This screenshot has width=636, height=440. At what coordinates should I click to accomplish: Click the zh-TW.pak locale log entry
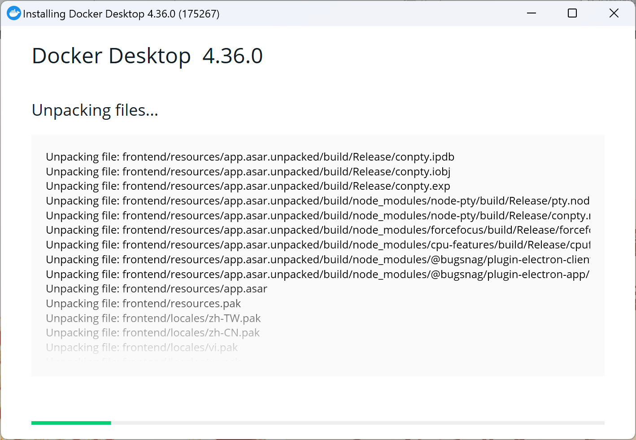pos(153,318)
